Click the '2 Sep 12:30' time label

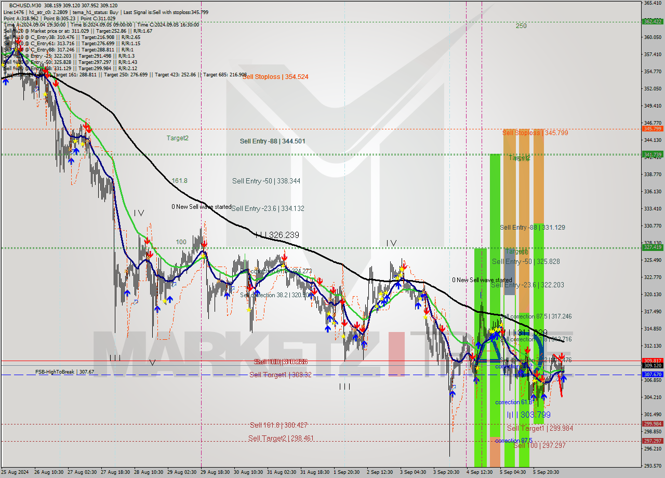click(379, 473)
